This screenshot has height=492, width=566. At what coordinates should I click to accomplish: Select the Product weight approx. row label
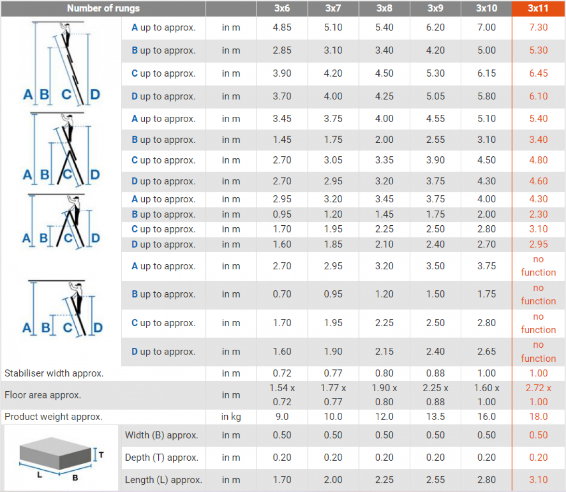click(54, 417)
